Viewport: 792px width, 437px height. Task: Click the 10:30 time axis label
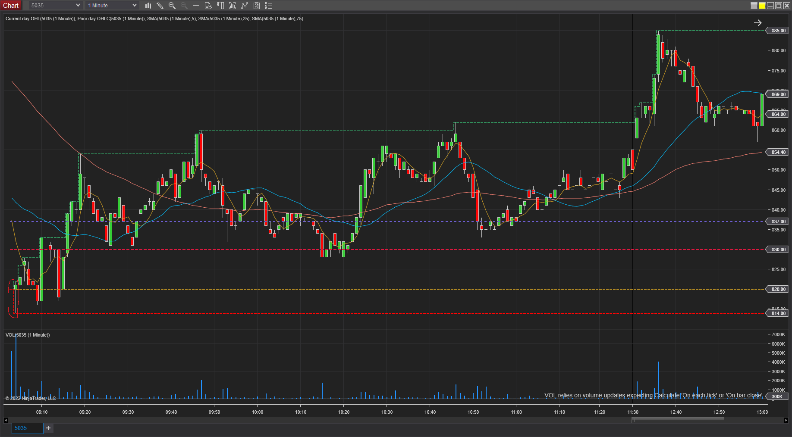tap(387, 412)
